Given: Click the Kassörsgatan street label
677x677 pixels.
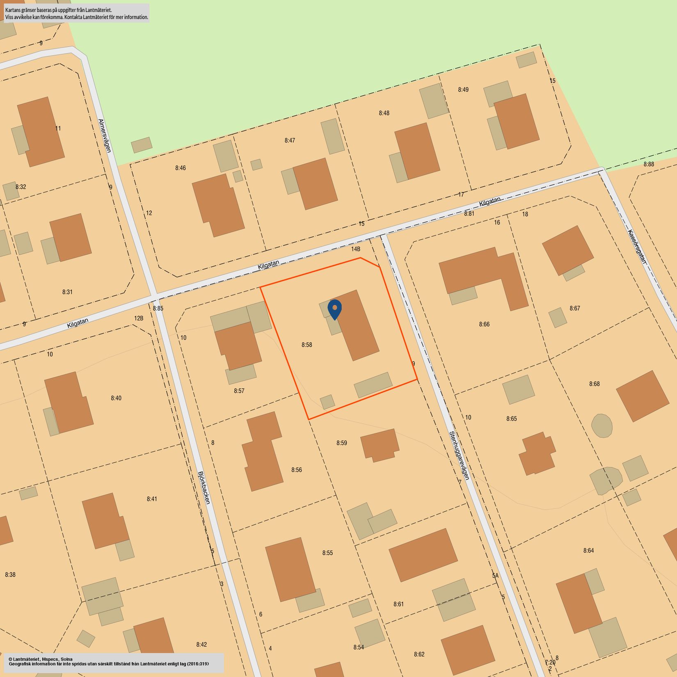Looking at the screenshot, I should pyautogui.click(x=637, y=247).
